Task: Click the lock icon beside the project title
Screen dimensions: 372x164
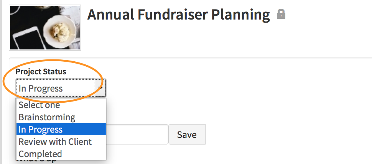Action: 281,15
